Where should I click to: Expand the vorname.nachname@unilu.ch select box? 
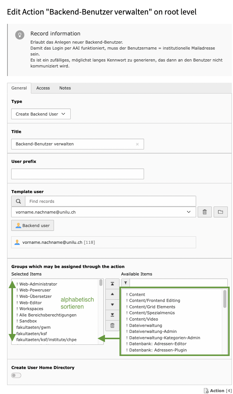pos(103,212)
